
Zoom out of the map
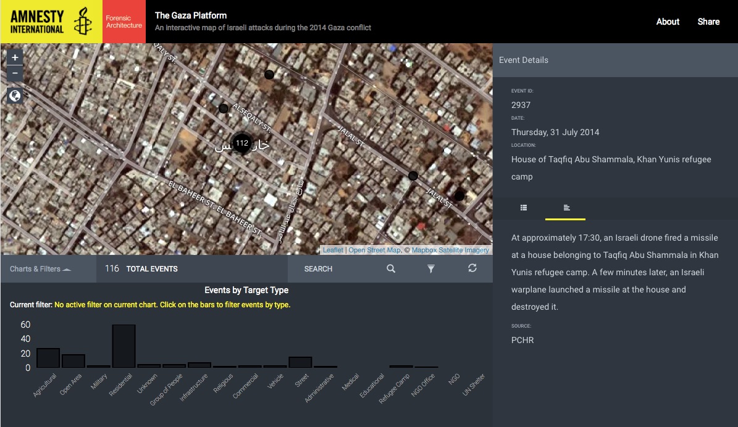(x=15, y=74)
